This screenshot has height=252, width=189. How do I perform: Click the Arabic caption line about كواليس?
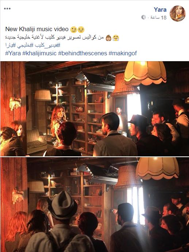point(55,38)
